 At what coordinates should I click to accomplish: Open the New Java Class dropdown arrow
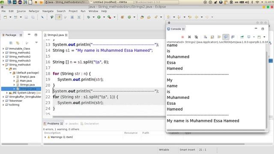click(x=134, y=17)
